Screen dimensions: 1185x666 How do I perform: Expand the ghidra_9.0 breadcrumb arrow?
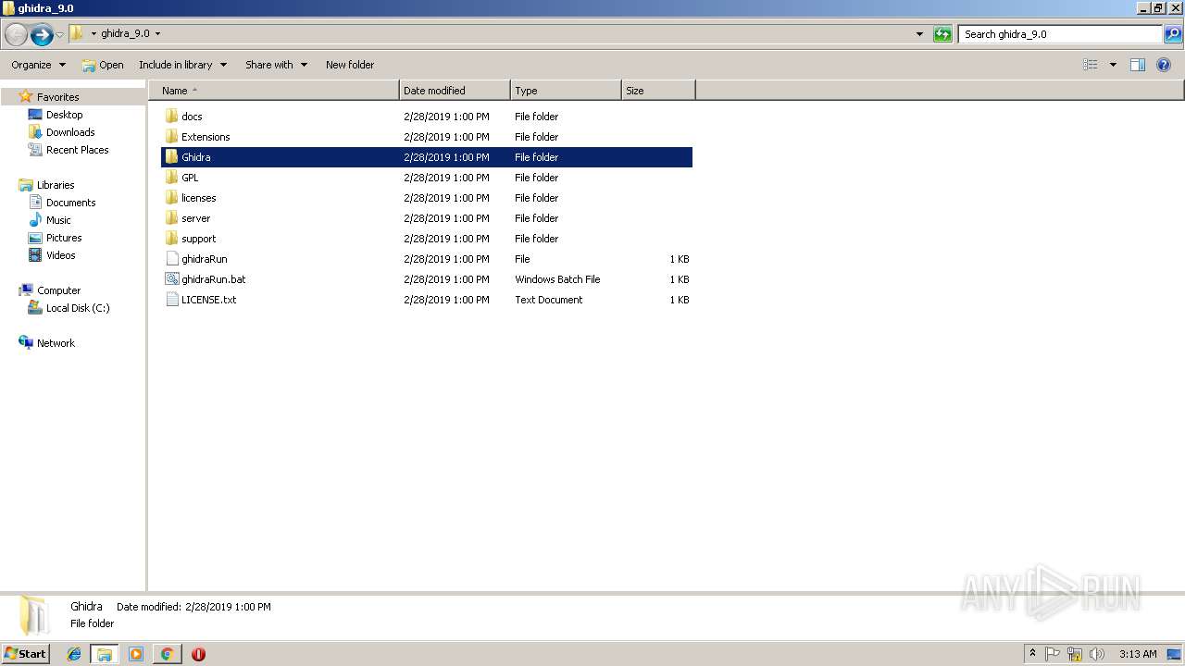[157, 33]
